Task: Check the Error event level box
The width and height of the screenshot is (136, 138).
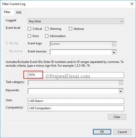Action: point(30,36)
